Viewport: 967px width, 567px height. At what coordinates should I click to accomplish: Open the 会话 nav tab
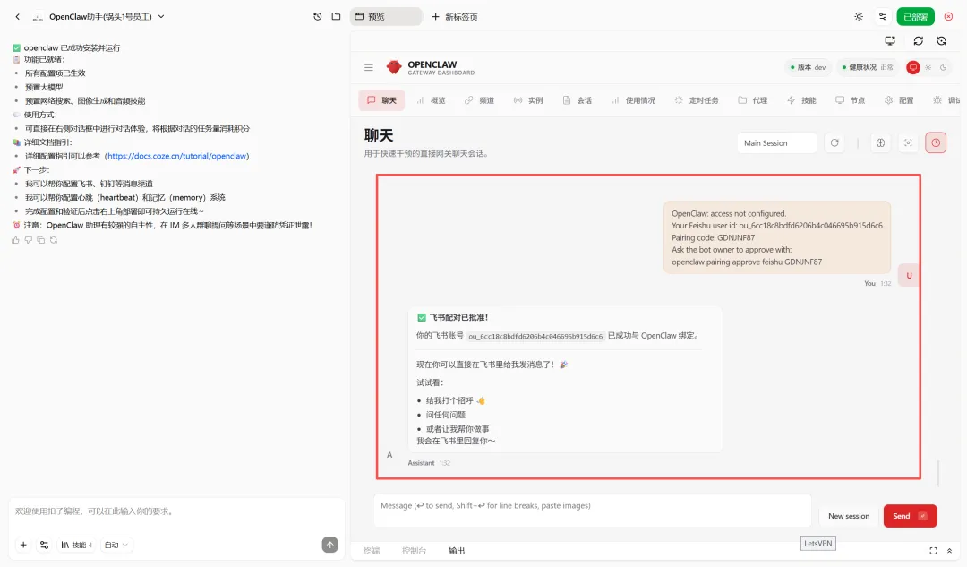[x=578, y=100]
